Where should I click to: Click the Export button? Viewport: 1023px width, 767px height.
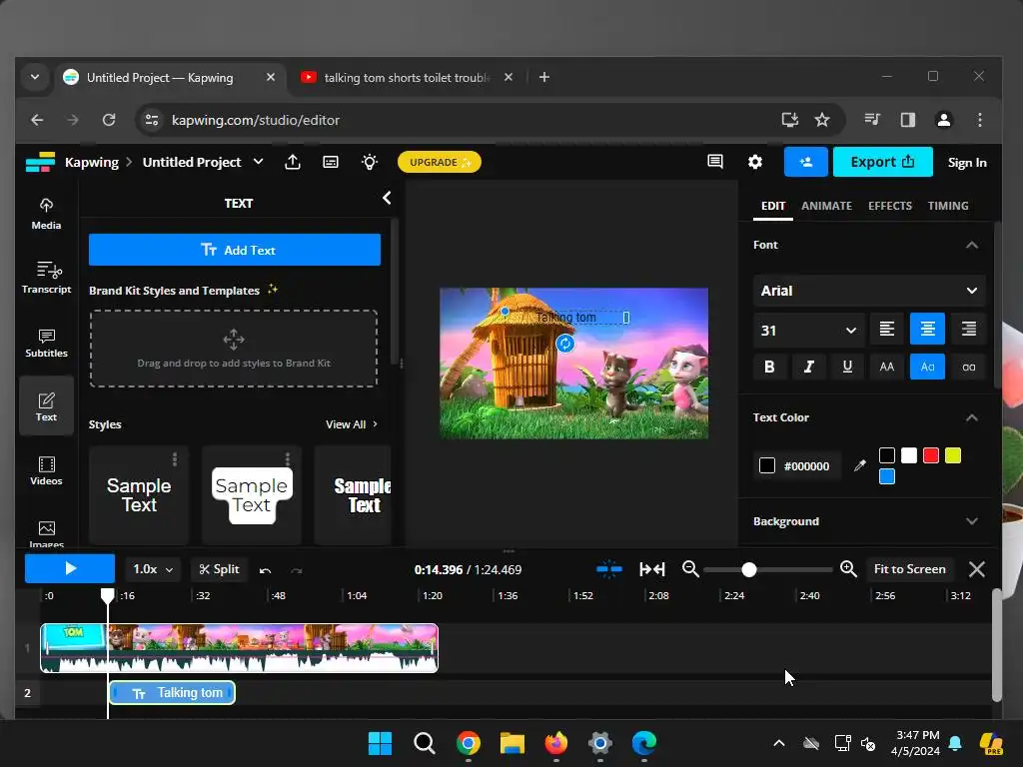(x=883, y=162)
